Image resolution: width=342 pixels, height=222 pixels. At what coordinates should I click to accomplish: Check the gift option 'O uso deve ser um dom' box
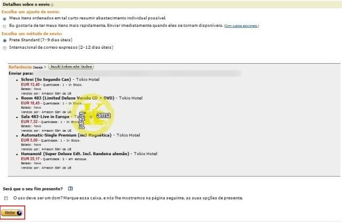[6, 198]
